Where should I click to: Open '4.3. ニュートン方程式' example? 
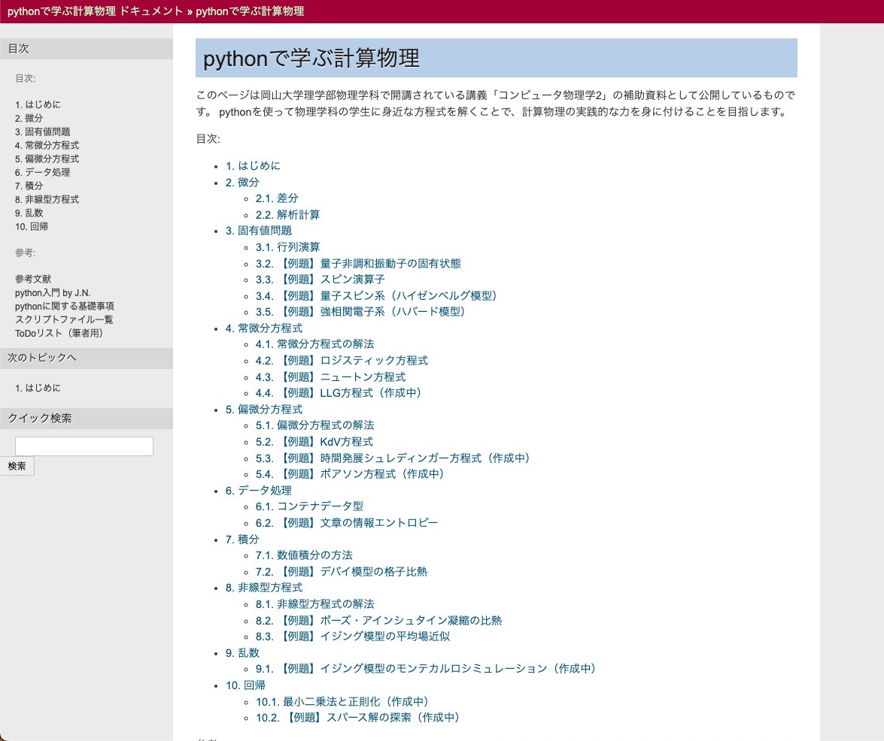coord(331,377)
